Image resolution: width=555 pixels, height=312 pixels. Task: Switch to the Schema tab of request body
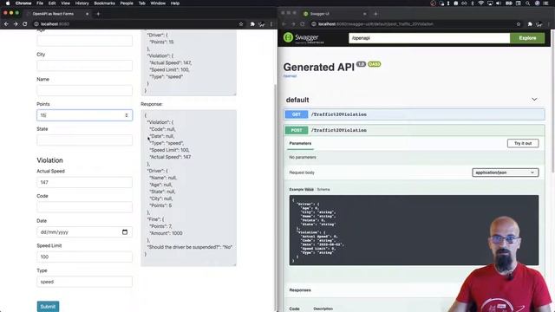tap(323, 190)
